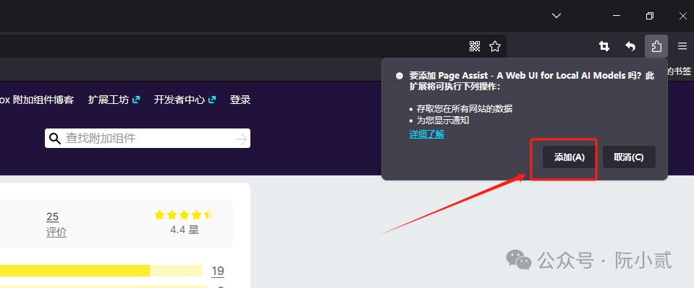
Task: Click the 添加(A) button to add extension
Action: (570, 157)
